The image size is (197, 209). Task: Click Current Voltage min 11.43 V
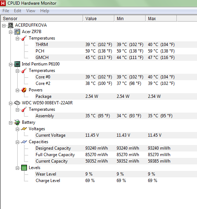(123, 135)
